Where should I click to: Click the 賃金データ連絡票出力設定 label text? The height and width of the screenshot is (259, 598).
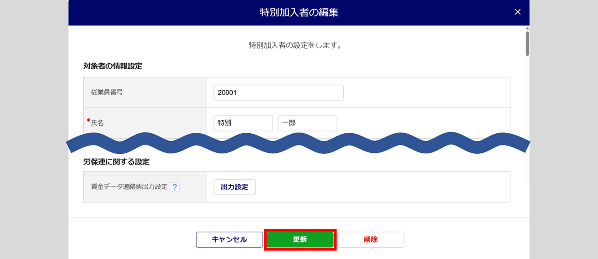tap(129, 187)
